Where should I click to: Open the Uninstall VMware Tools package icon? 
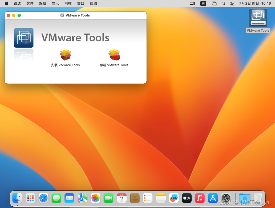coord(114,55)
